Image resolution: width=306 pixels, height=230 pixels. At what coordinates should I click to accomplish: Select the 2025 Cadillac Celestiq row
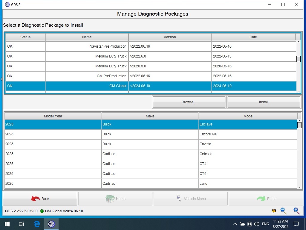point(151,154)
